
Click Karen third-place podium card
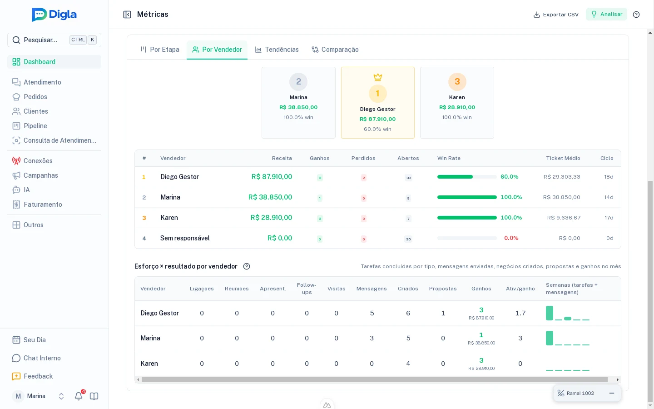tap(457, 103)
